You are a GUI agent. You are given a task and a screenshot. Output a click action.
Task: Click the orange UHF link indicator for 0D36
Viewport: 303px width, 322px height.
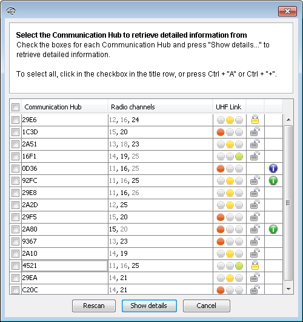click(221, 169)
